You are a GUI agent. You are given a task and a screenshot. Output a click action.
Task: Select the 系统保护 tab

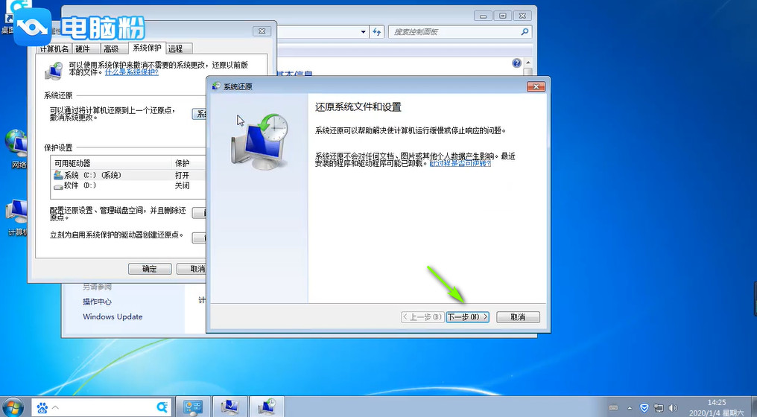pos(147,48)
